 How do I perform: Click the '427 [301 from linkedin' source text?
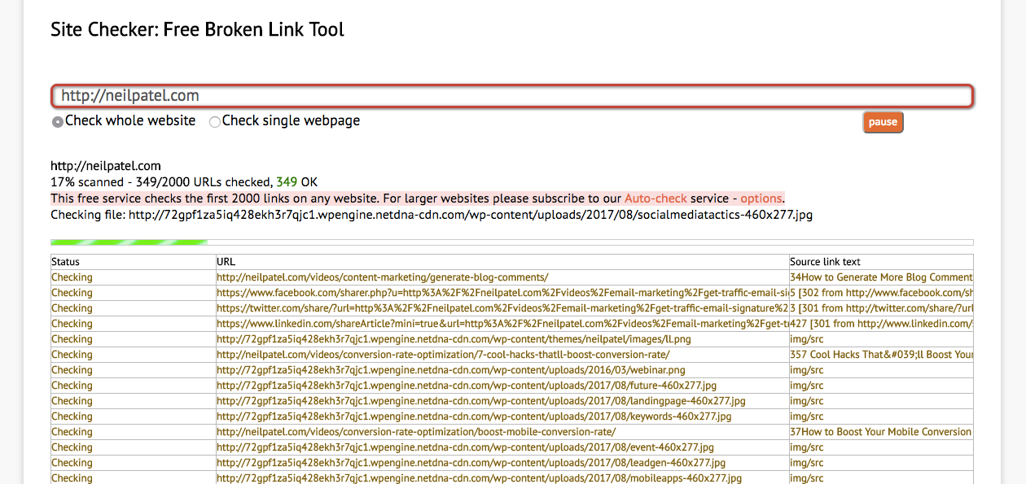(881, 324)
